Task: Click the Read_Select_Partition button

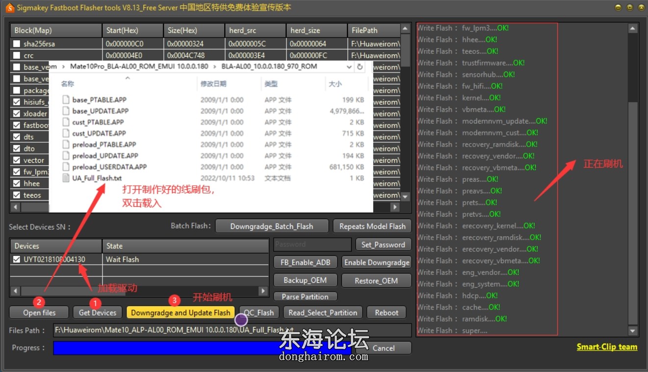Action: point(323,313)
